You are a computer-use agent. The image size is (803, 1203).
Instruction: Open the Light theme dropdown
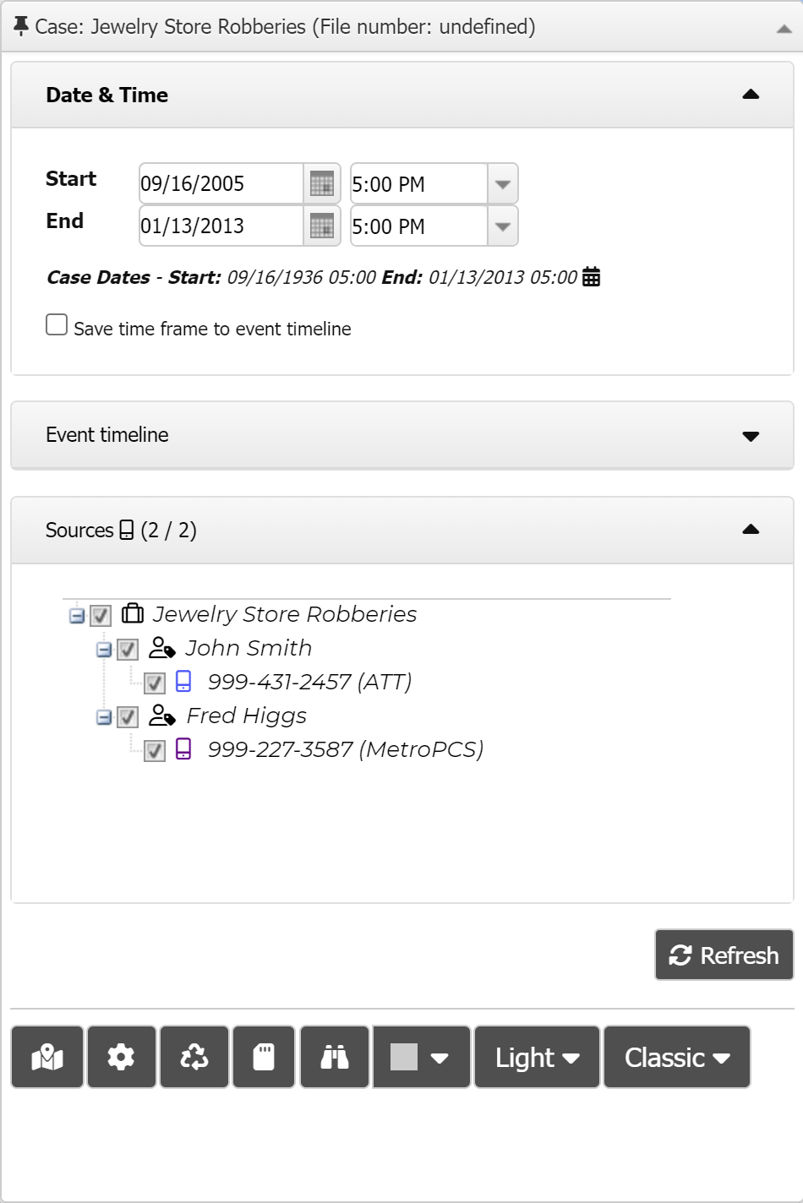(537, 1057)
